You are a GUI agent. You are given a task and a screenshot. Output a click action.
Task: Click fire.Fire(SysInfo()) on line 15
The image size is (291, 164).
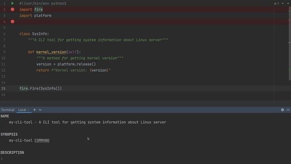coord(40,88)
